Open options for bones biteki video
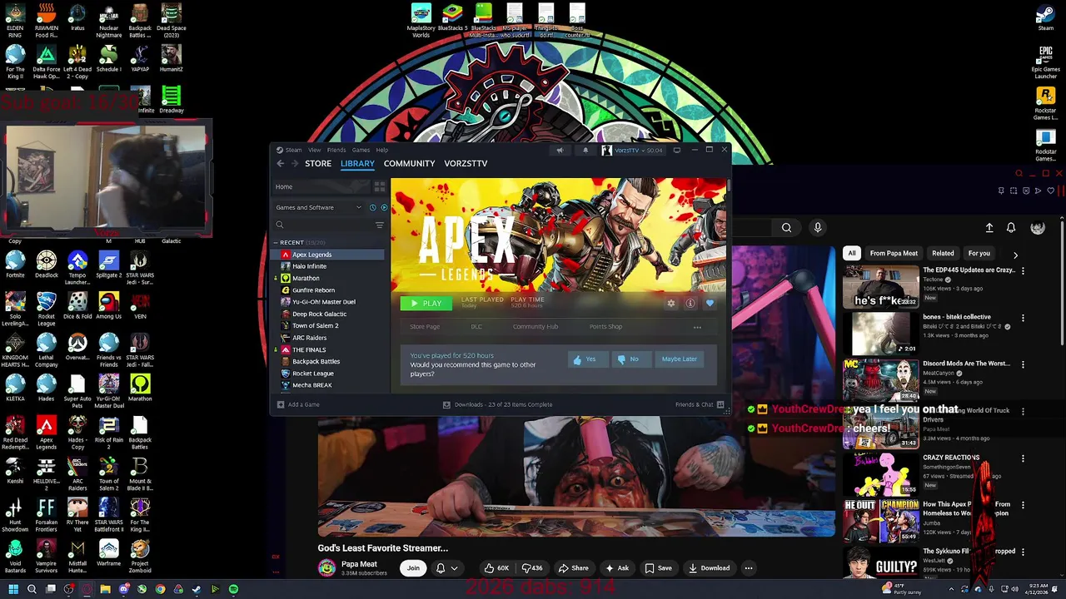1066x599 pixels. pyautogui.click(x=1023, y=317)
